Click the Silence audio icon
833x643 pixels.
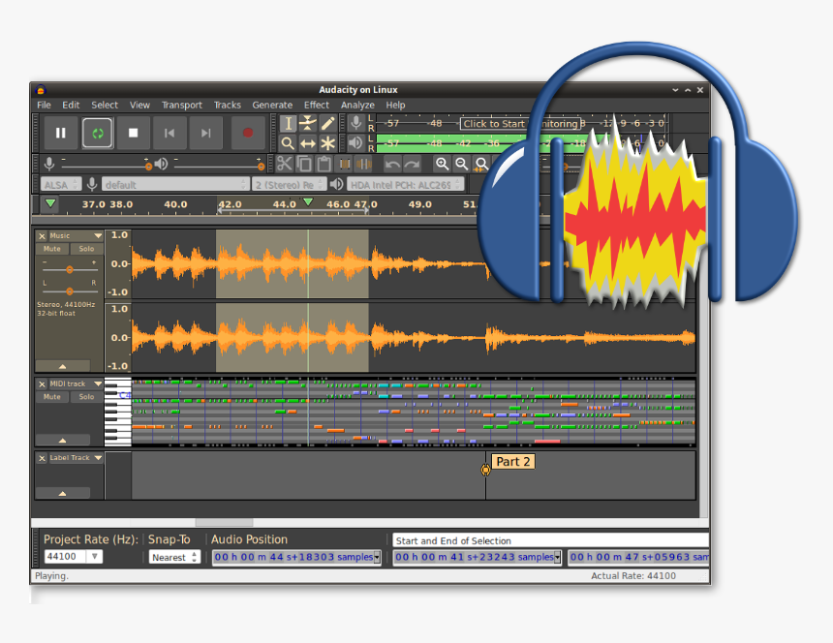pos(364,164)
